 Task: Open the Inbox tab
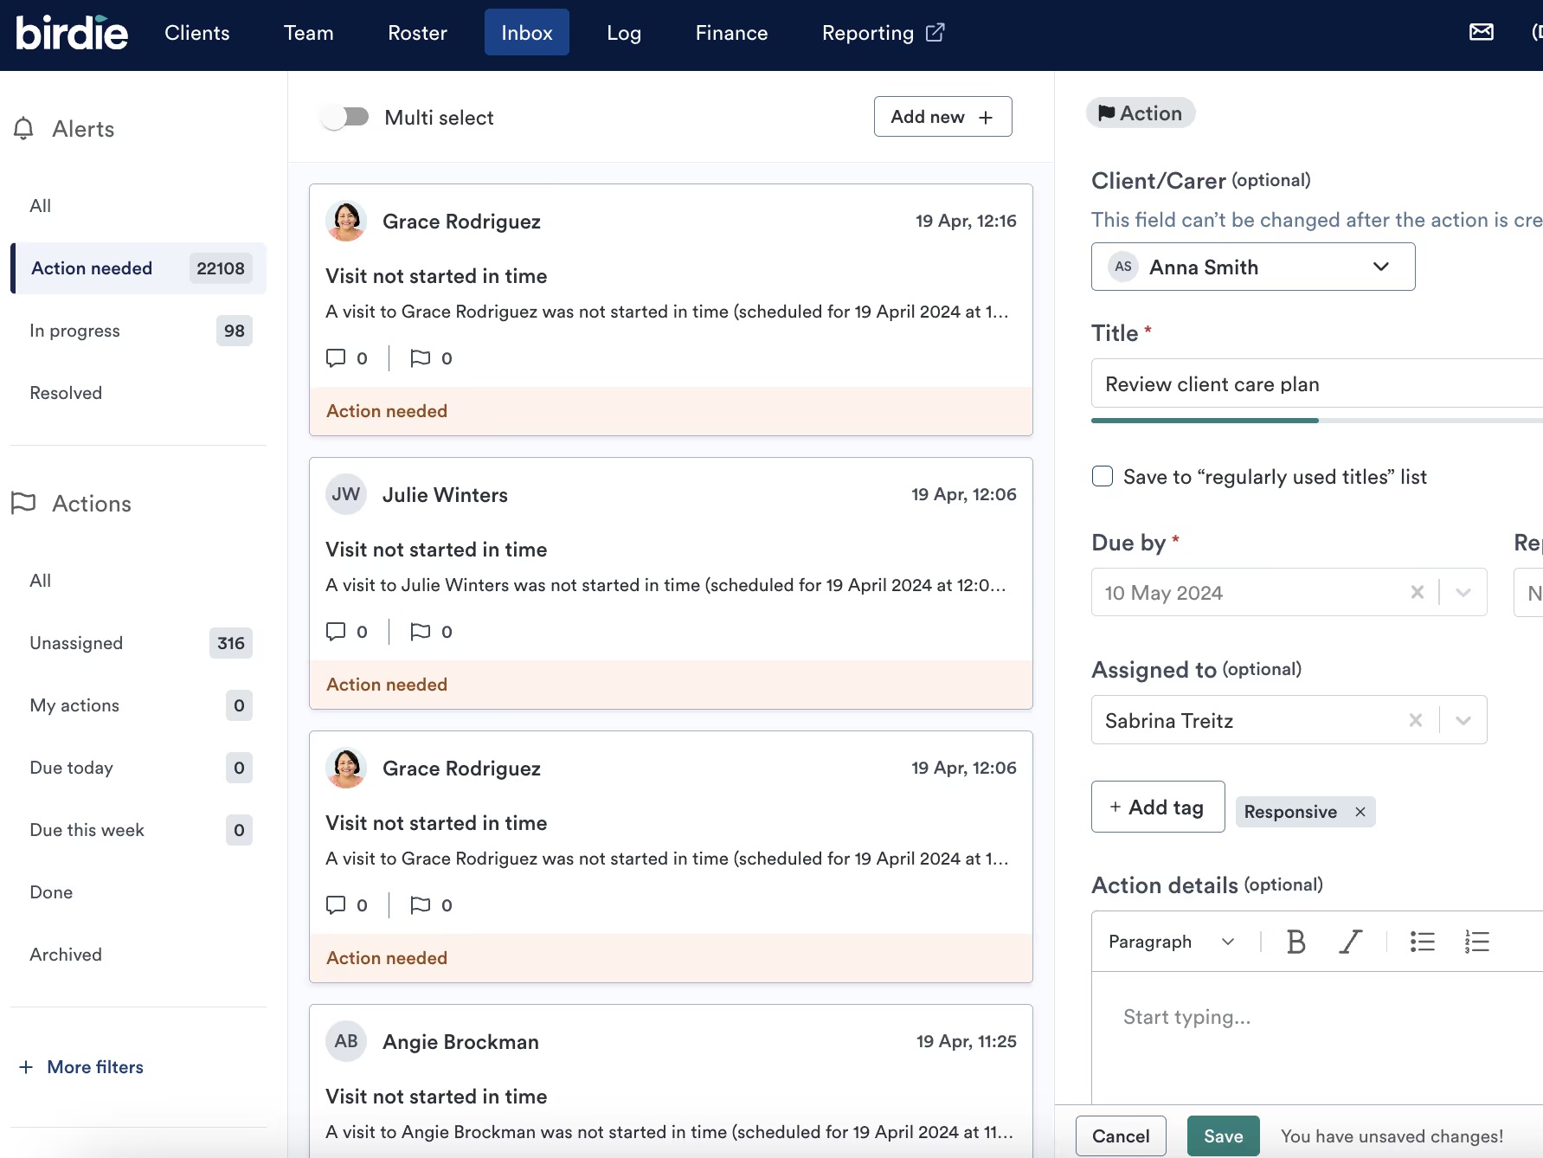[526, 33]
